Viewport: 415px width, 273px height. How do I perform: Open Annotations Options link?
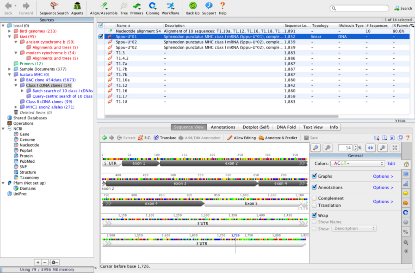click(x=383, y=187)
